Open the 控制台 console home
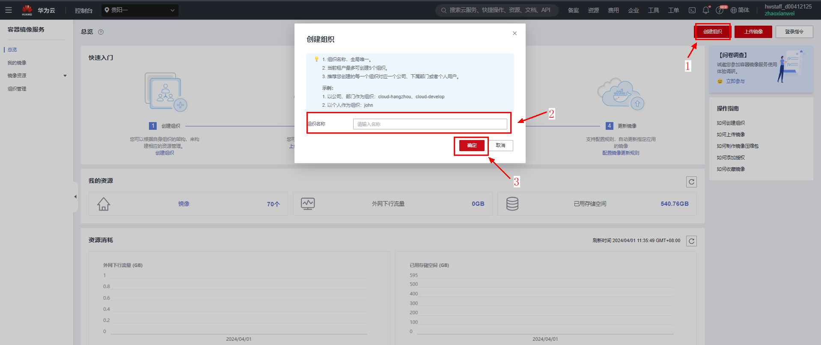The image size is (821, 345). 83,10
